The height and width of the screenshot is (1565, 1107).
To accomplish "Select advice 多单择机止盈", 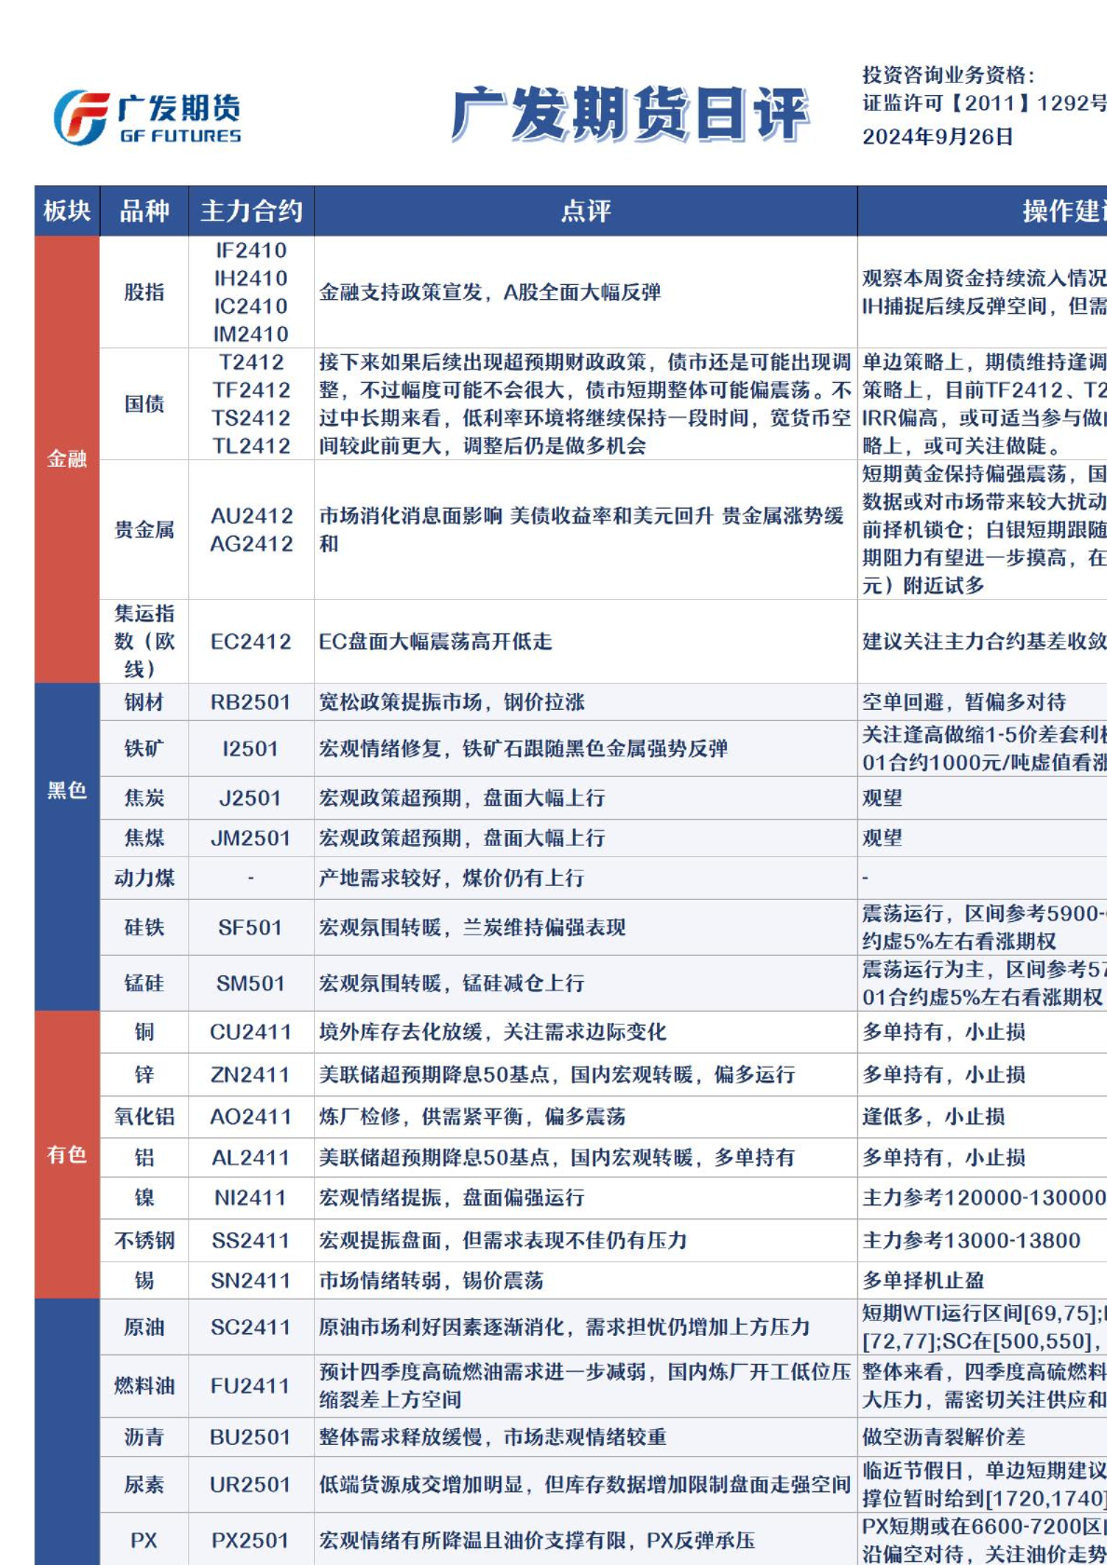I will 923,1281.
